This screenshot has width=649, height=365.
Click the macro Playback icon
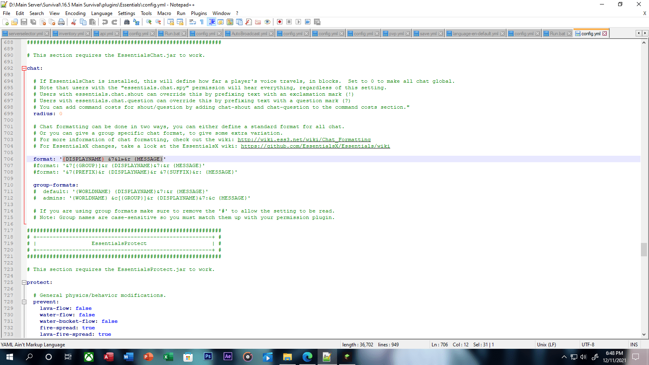[x=299, y=22]
